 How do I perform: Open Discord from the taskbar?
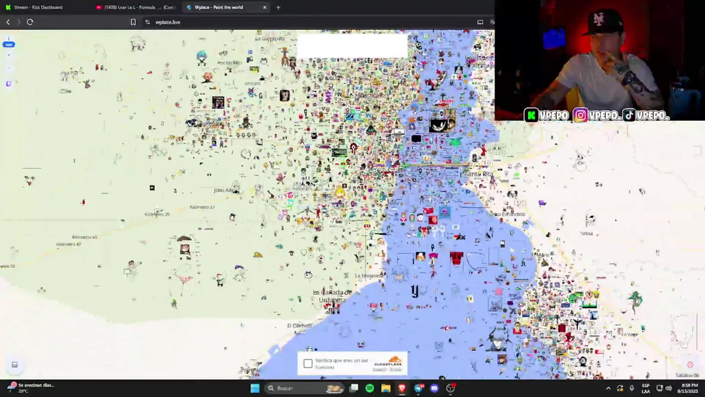(435, 388)
